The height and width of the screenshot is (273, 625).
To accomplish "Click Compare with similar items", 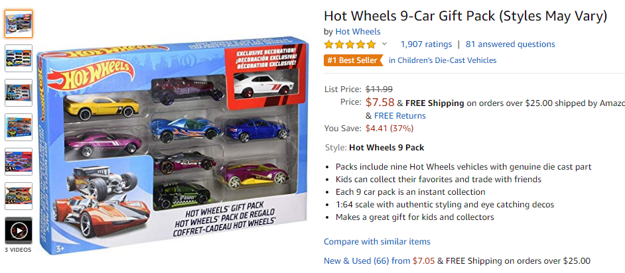I will [x=377, y=242].
